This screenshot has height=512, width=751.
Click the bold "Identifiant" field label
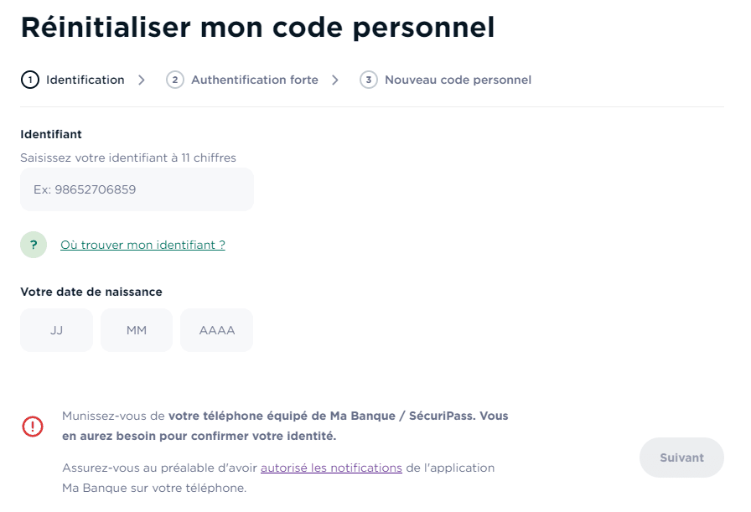click(51, 134)
